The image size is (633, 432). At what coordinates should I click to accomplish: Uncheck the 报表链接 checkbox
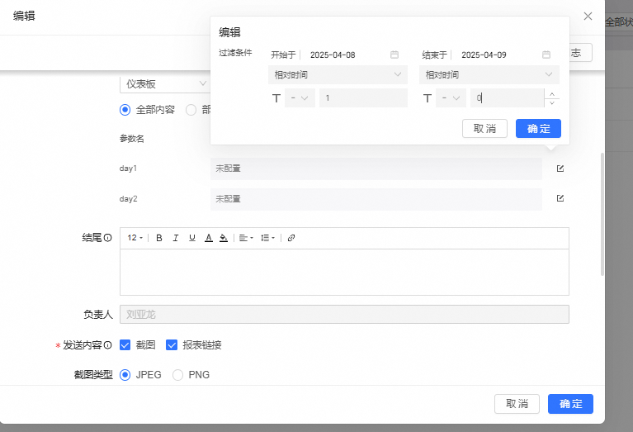pyautogui.click(x=172, y=345)
